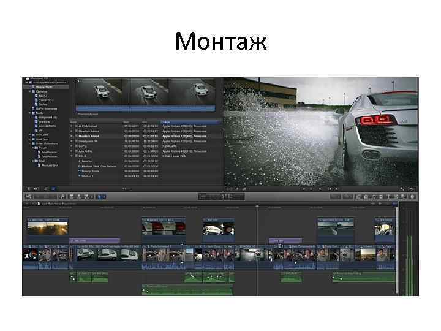Sort list by the Name column header

click(96, 122)
